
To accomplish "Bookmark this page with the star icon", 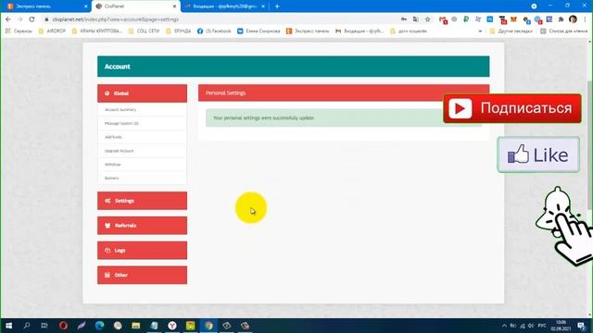I will (428, 19).
